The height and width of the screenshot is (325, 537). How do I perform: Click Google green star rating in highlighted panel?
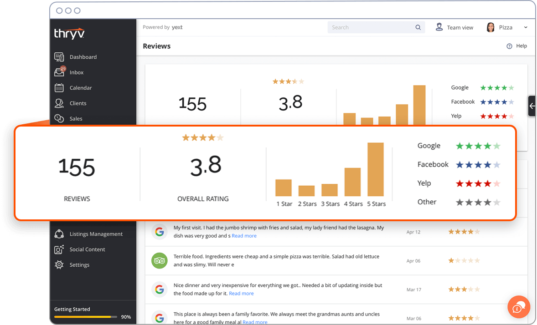pos(478,146)
